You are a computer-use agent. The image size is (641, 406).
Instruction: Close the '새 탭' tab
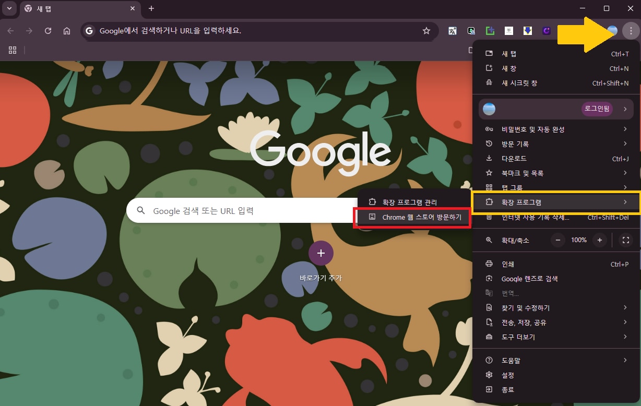(x=133, y=9)
